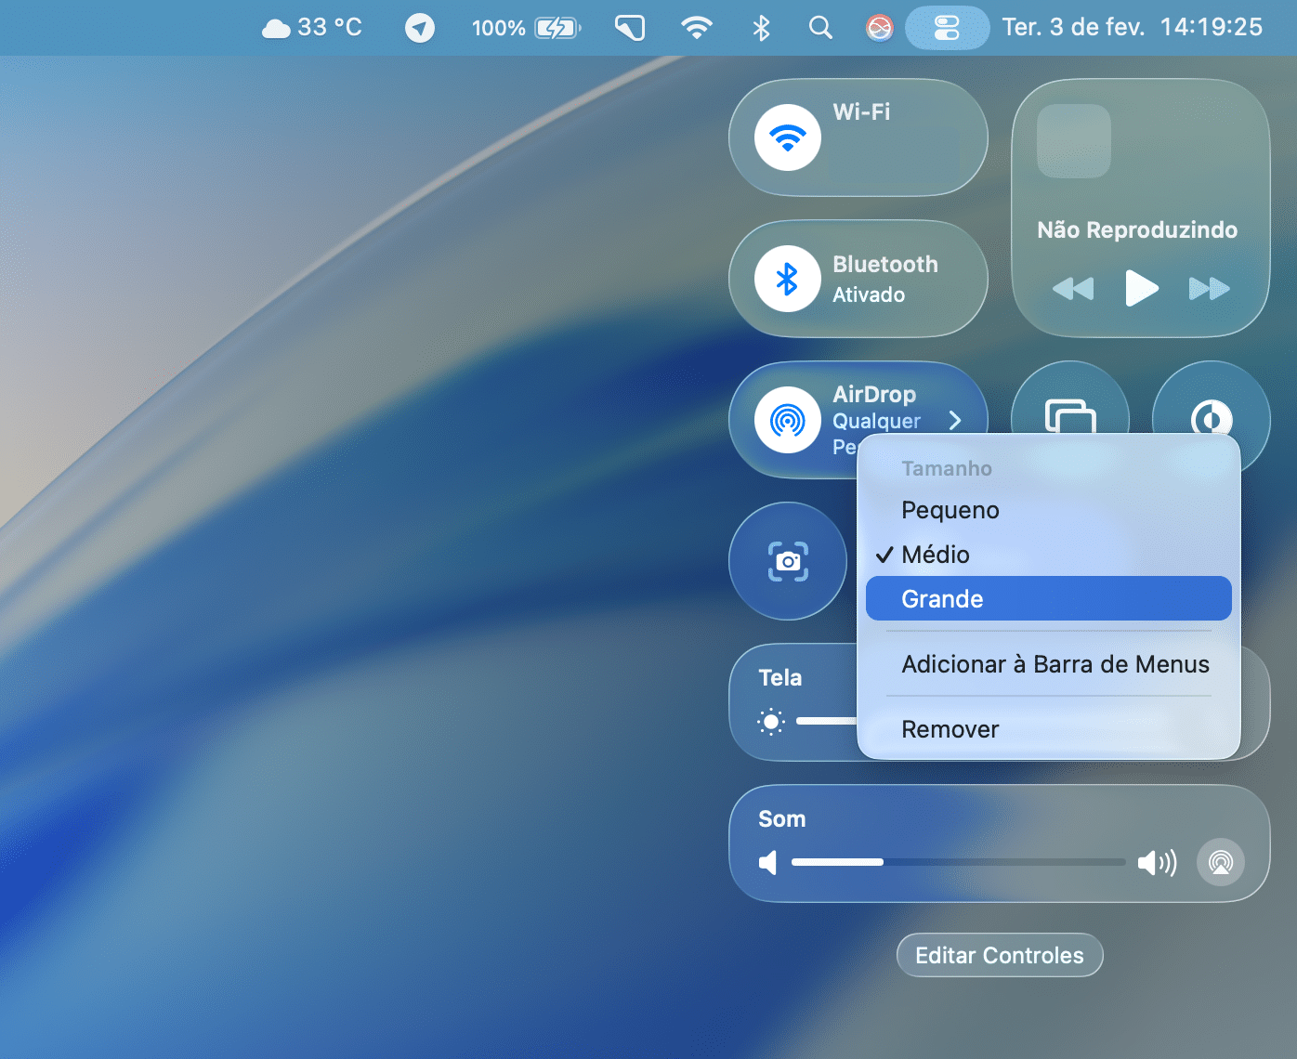Open the weather 33 °C menu bar item
The height and width of the screenshot is (1059, 1297).
pyautogui.click(x=313, y=28)
